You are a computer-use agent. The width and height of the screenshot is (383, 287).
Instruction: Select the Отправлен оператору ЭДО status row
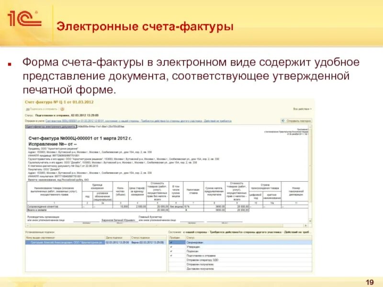tap(240, 260)
